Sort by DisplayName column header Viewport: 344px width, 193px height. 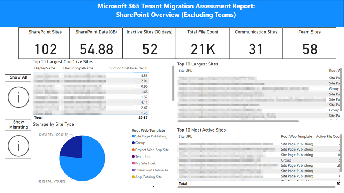[45, 68]
